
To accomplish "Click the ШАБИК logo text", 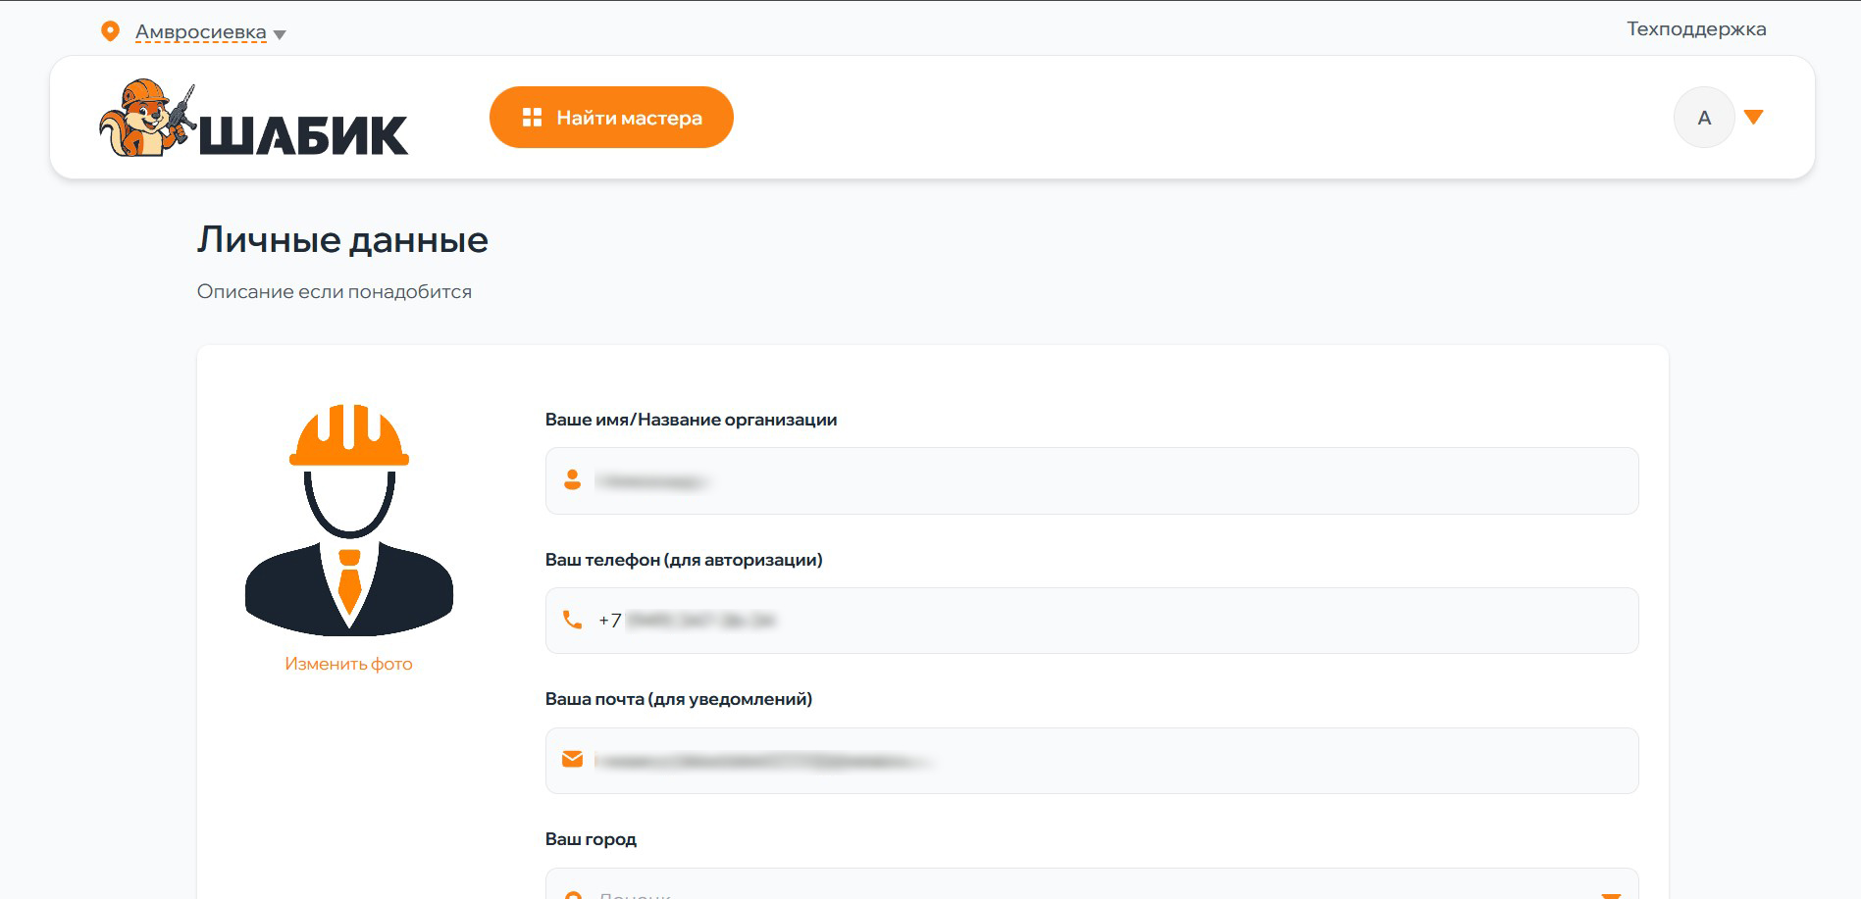I will pos(303,135).
